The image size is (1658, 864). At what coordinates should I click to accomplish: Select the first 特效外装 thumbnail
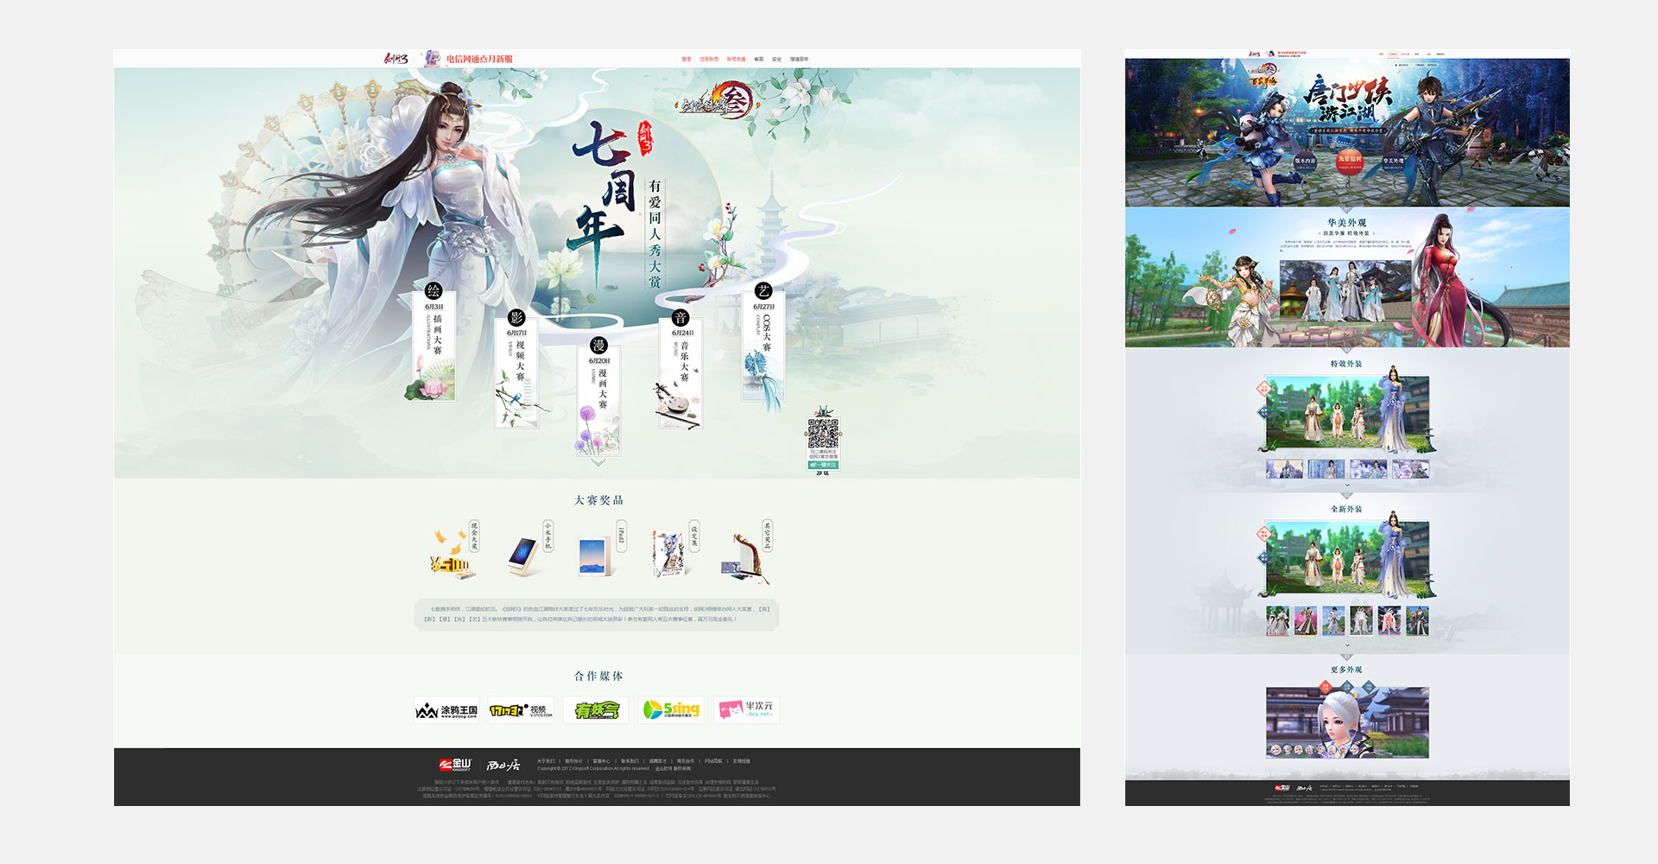click(1284, 469)
